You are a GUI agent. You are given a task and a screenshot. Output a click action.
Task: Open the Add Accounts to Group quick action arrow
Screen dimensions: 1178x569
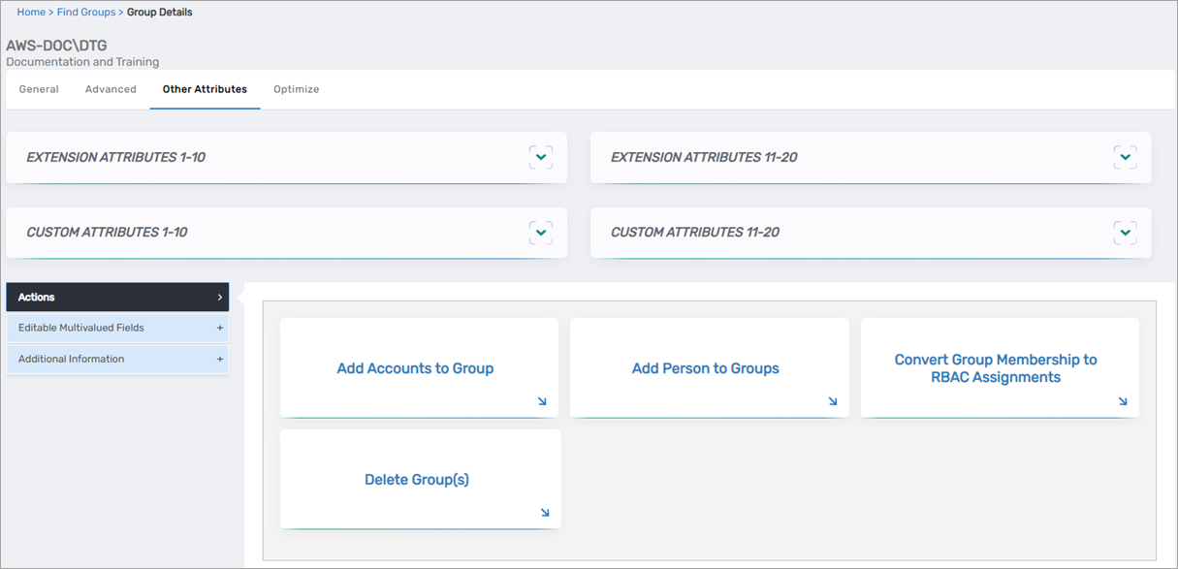click(x=543, y=400)
